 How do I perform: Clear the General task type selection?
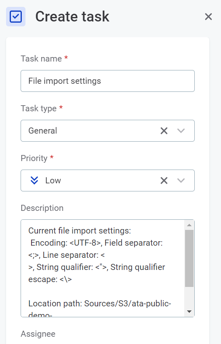click(x=164, y=131)
